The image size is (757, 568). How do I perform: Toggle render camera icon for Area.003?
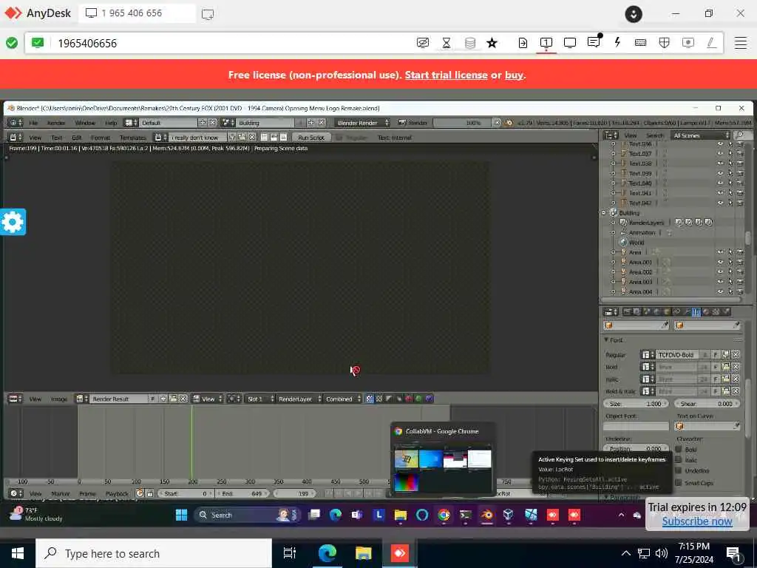(741, 282)
